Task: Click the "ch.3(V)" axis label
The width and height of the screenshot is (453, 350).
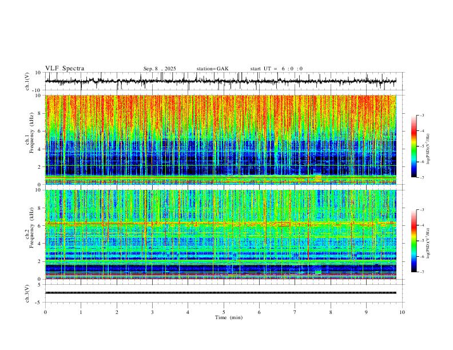Action: click(x=27, y=293)
